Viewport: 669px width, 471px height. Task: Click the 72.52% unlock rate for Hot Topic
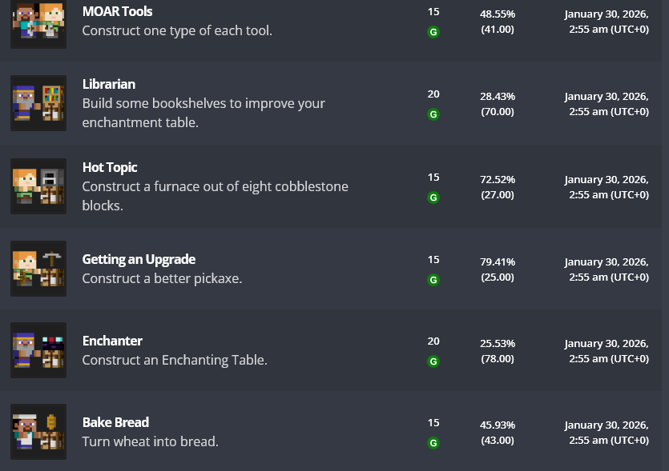pos(498,179)
